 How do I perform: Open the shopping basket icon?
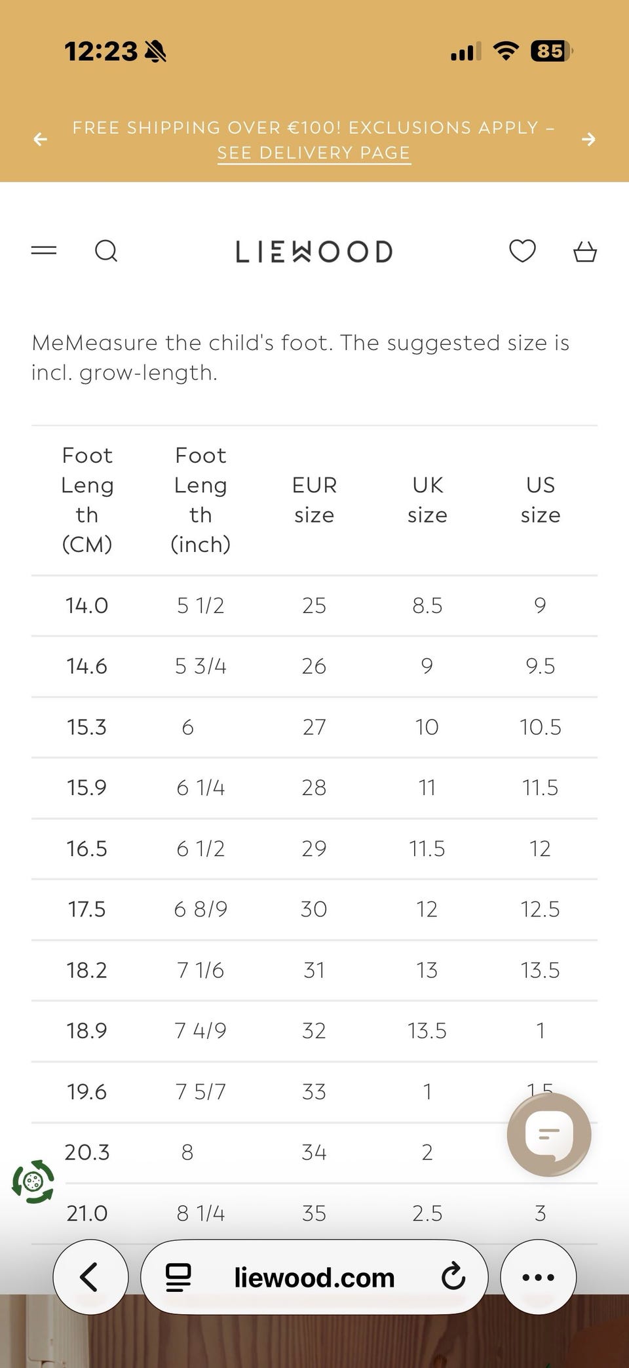[x=585, y=251]
